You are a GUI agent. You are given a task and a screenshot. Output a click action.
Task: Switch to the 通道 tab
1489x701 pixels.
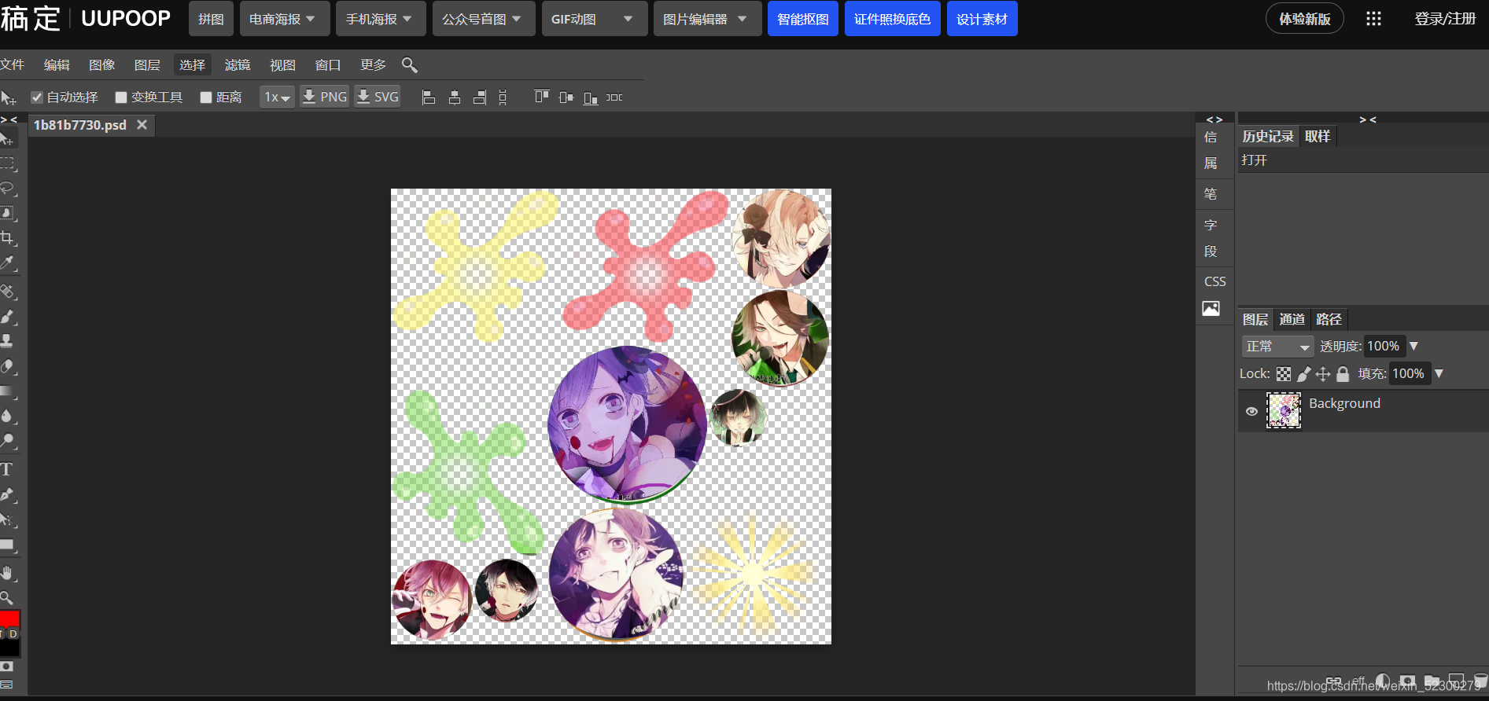click(1292, 319)
